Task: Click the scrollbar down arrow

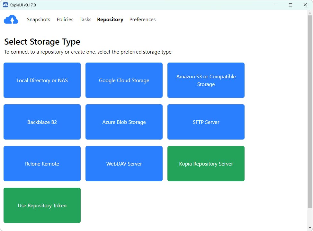Action: tap(310, 228)
